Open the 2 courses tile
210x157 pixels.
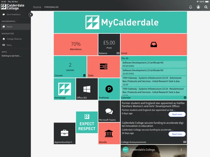[x=70, y=67]
